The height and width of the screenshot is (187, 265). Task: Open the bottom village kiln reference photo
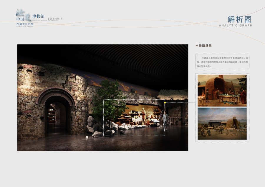pos(222,123)
